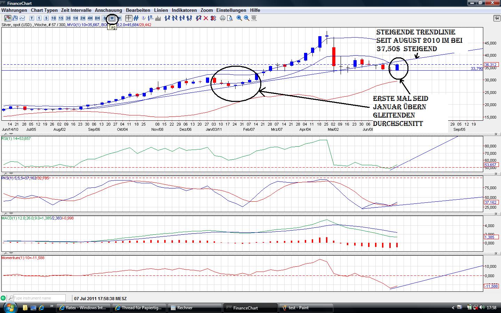Click the 'Silver, spot (USD)' chart header
Screen dimensions: 501x313
[x=16, y=25]
